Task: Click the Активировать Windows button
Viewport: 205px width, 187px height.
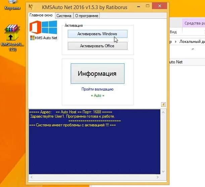Action: [98, 34]
